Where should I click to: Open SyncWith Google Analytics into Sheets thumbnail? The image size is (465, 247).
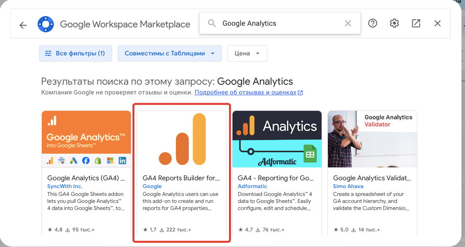pyautogui.click(x=86, y=139)
